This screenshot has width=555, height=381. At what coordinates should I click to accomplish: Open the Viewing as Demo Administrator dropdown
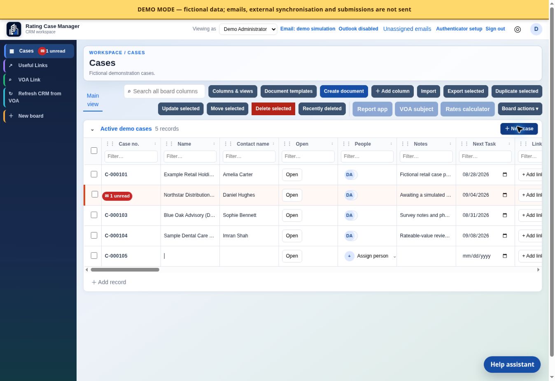248,29
